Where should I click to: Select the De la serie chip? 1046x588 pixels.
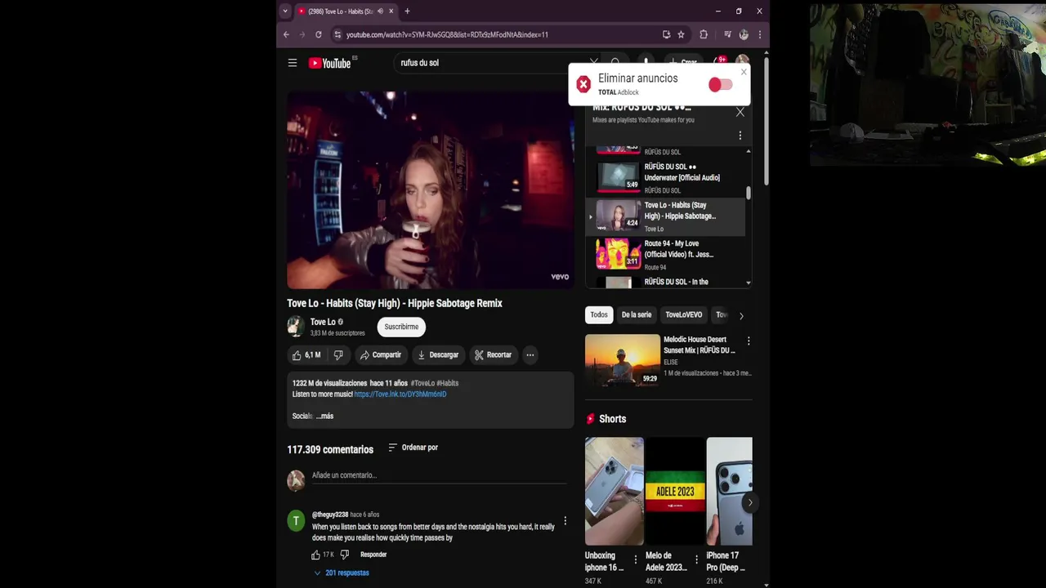point(637,315)
